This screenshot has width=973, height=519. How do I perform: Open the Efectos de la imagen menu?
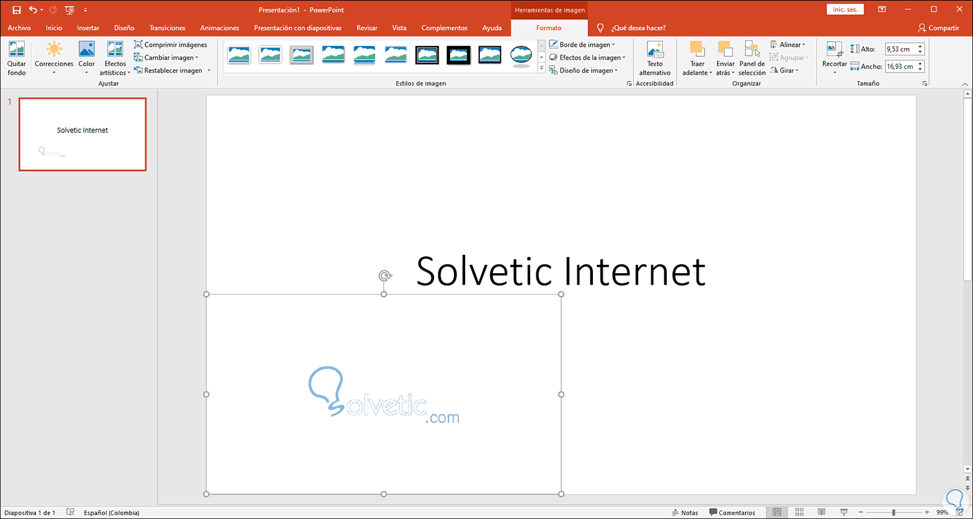pos(587,58)
